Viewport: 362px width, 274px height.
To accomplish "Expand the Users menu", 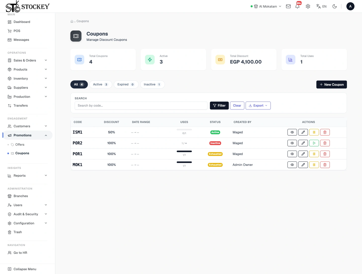I will [27, 205].
